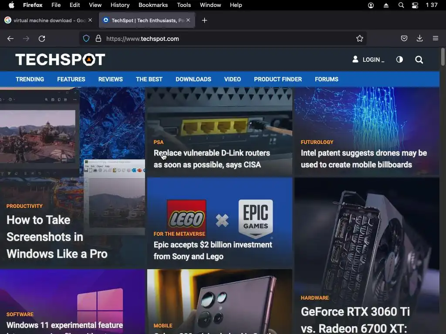The image size is (446, 334).
Task: Open the PRODUCT FINDER page
Action: [278, 79]
